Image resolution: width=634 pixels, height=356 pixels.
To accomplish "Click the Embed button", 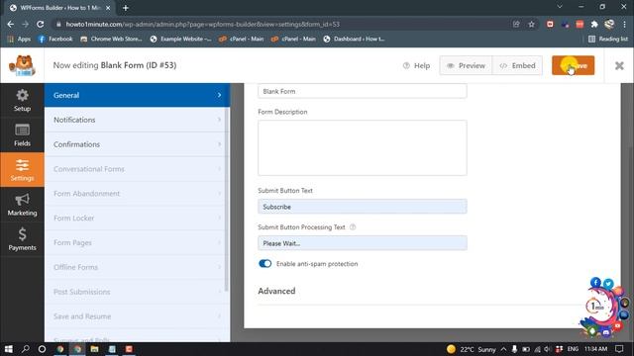I will (517, 65).
